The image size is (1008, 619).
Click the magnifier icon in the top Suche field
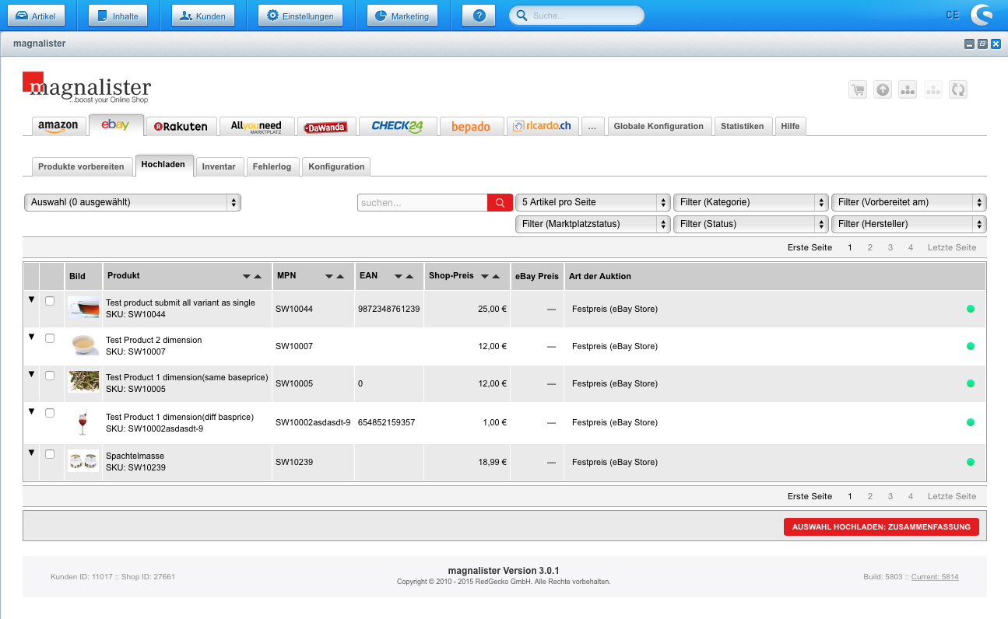[522, 16]
